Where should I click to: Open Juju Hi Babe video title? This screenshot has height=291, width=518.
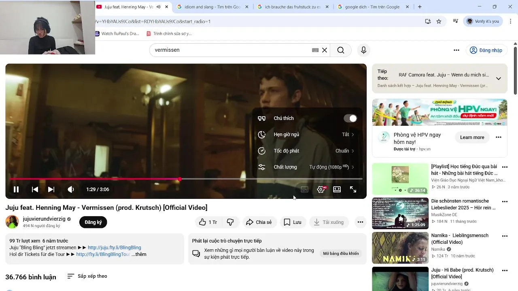click(462, 273)
